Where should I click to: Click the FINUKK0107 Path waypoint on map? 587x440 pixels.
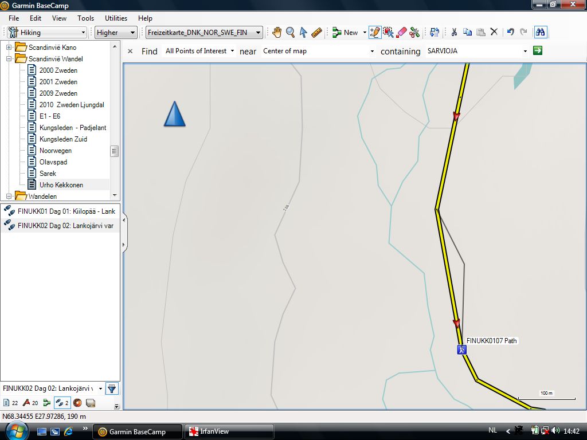click(x=461, y=349)
